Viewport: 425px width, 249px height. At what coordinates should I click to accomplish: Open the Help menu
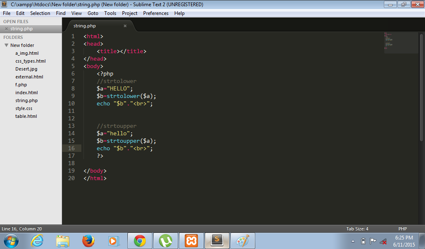(179, 13)
